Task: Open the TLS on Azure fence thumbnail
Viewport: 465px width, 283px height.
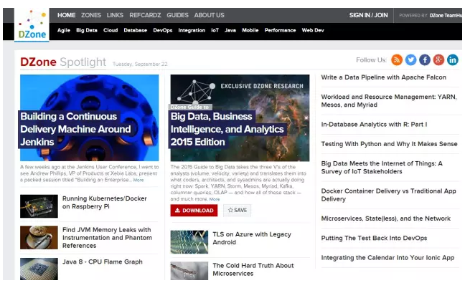Action: click(x=189, y=242)
